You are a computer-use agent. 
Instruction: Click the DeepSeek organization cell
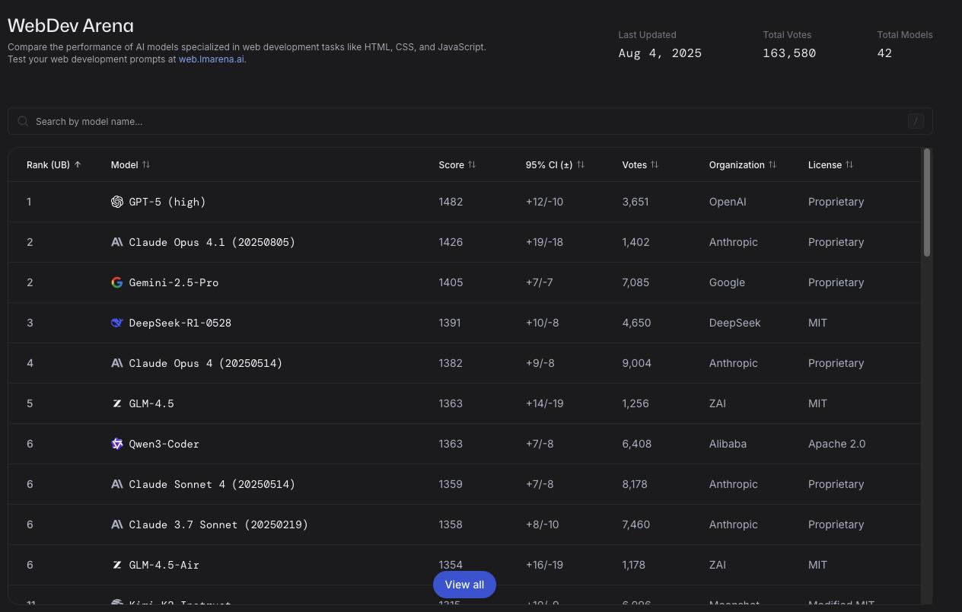(x=735, y=323)
